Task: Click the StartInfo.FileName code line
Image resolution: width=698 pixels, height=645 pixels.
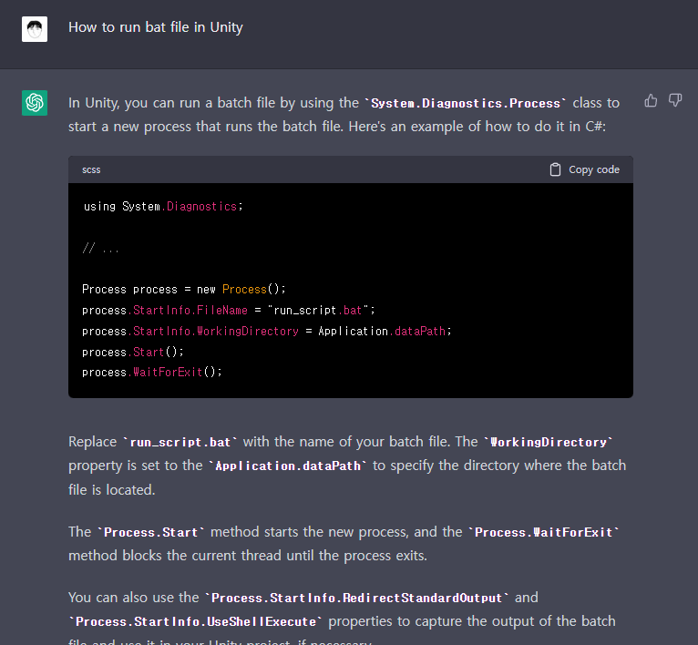Action: [229, 311]
